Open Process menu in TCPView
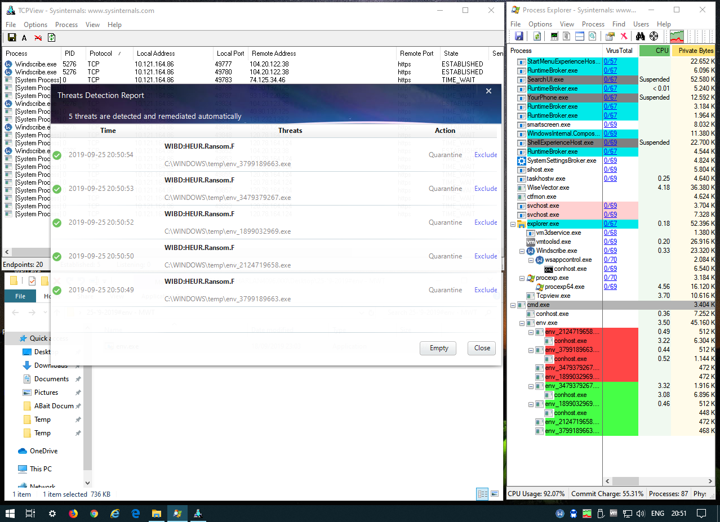Viewport: 720px width, 522px height. tap(66, 25)
